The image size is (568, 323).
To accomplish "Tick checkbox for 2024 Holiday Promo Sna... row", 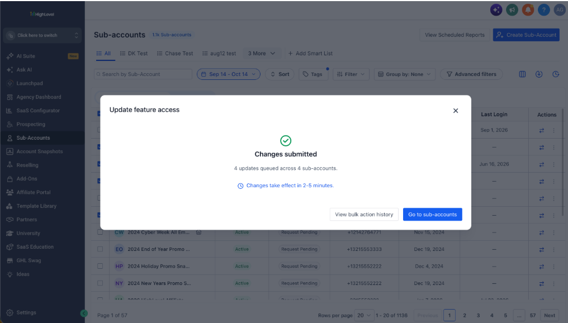I will [x=100, y=266].
